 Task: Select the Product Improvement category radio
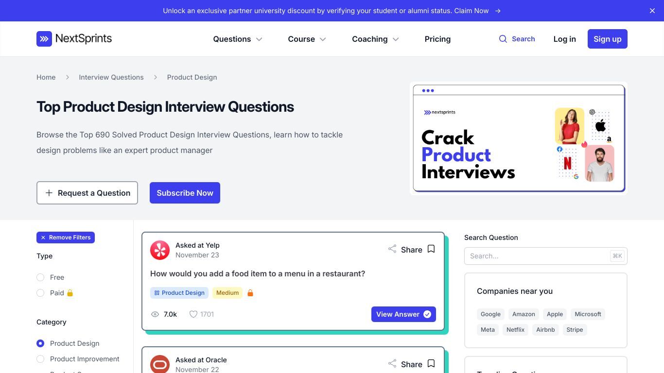(40, 359)
